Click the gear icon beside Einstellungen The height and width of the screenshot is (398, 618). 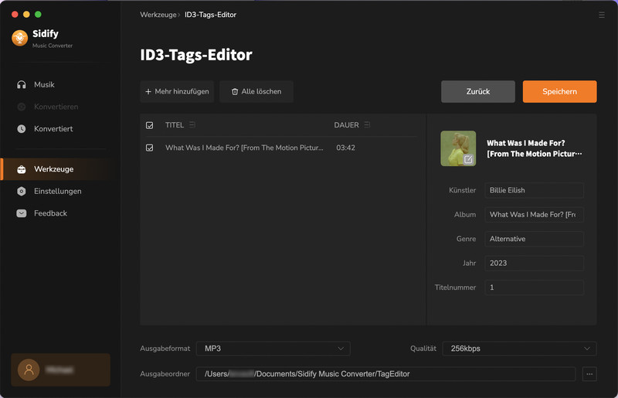point(22,192)
